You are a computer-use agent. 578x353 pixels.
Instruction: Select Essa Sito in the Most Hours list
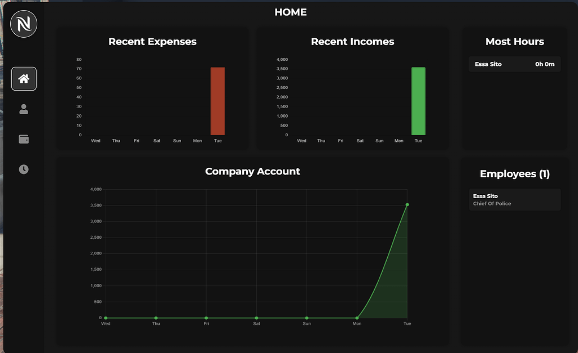(x=514, y=64)
